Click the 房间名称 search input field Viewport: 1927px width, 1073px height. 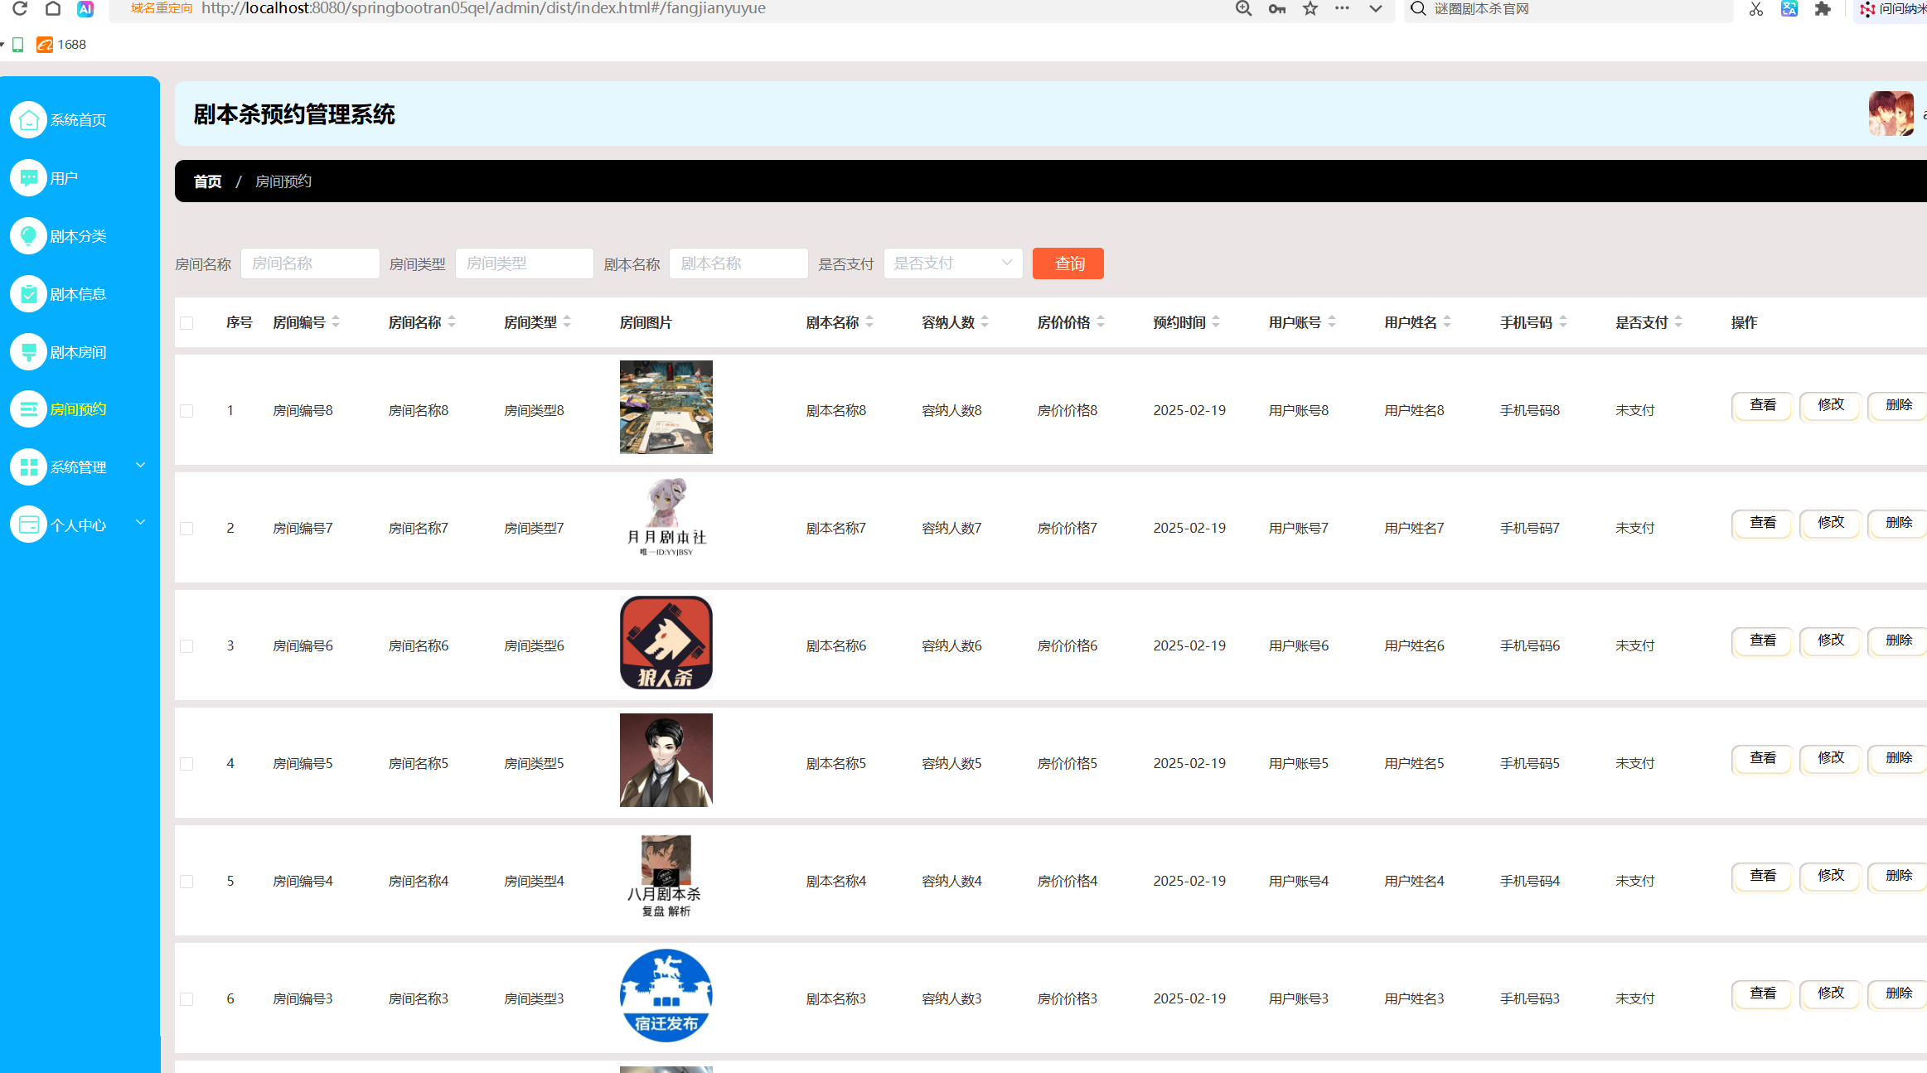coord(310,263)
